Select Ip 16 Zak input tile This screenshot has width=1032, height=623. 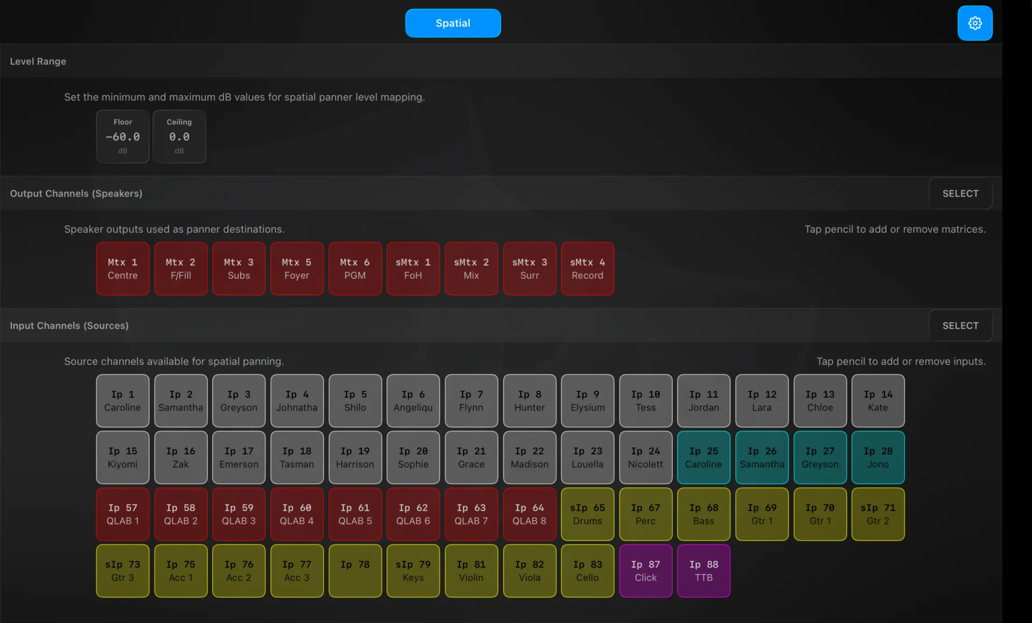[x=181, y=458]
